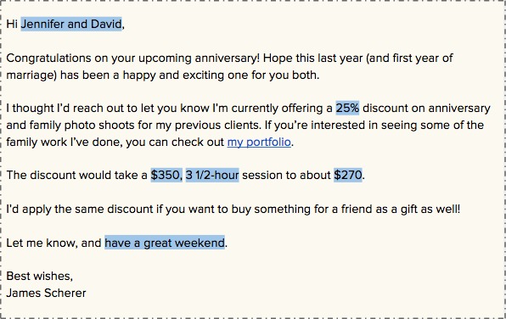The width and height of the screenshot is (506, 319).
Task: Click the James Scherer signature
Action: pyautogui.click(x=46, y=293)
